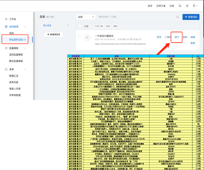Click the 批量模板 icon
This screenshot has width=204, height=170.
pyautogui.click(x=6, y=48)
